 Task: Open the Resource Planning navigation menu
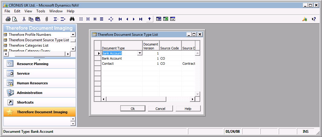coord(40,64)
